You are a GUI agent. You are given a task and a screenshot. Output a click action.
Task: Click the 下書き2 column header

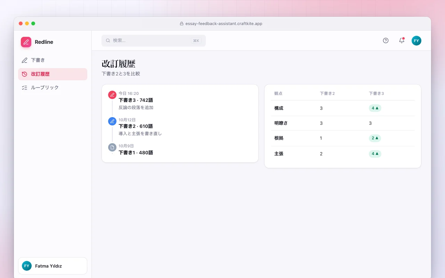pos(327,93)
